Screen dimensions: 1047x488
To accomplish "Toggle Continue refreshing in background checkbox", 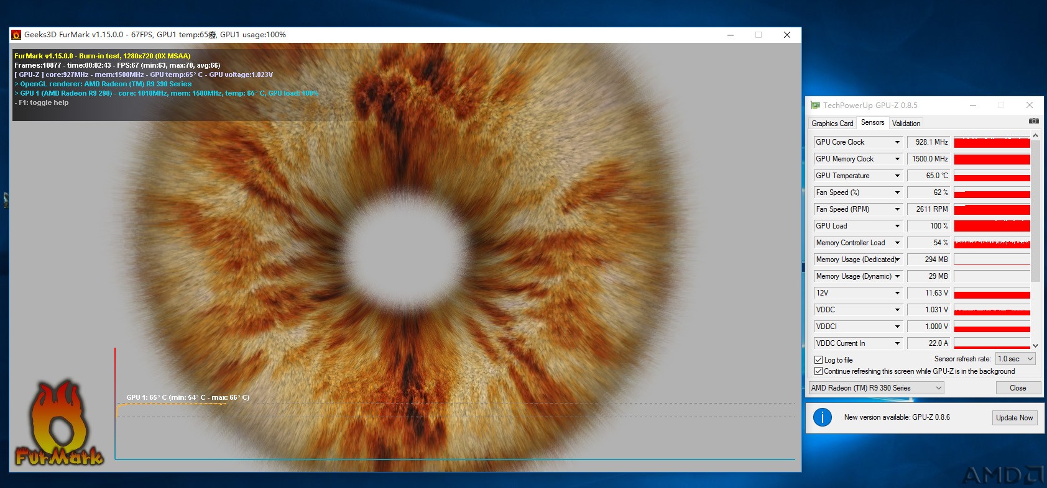I will coord(819,371).
